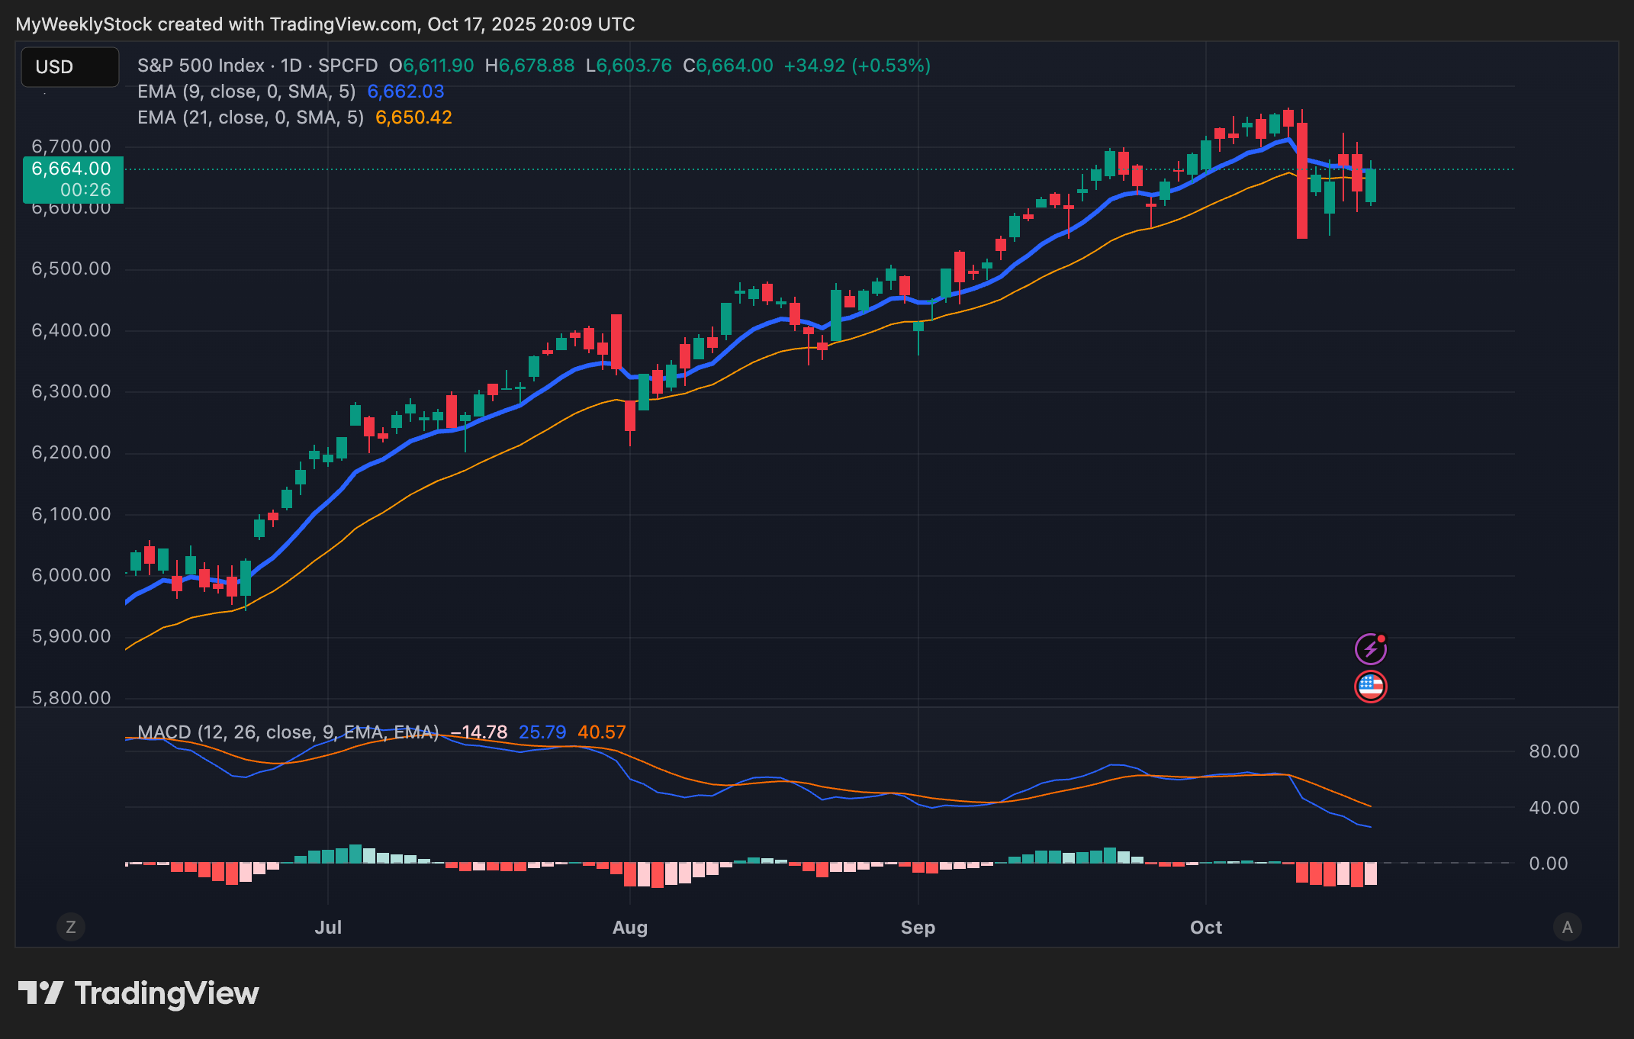Click the EMA 21 indicator legend

click(x=250, y=117)
